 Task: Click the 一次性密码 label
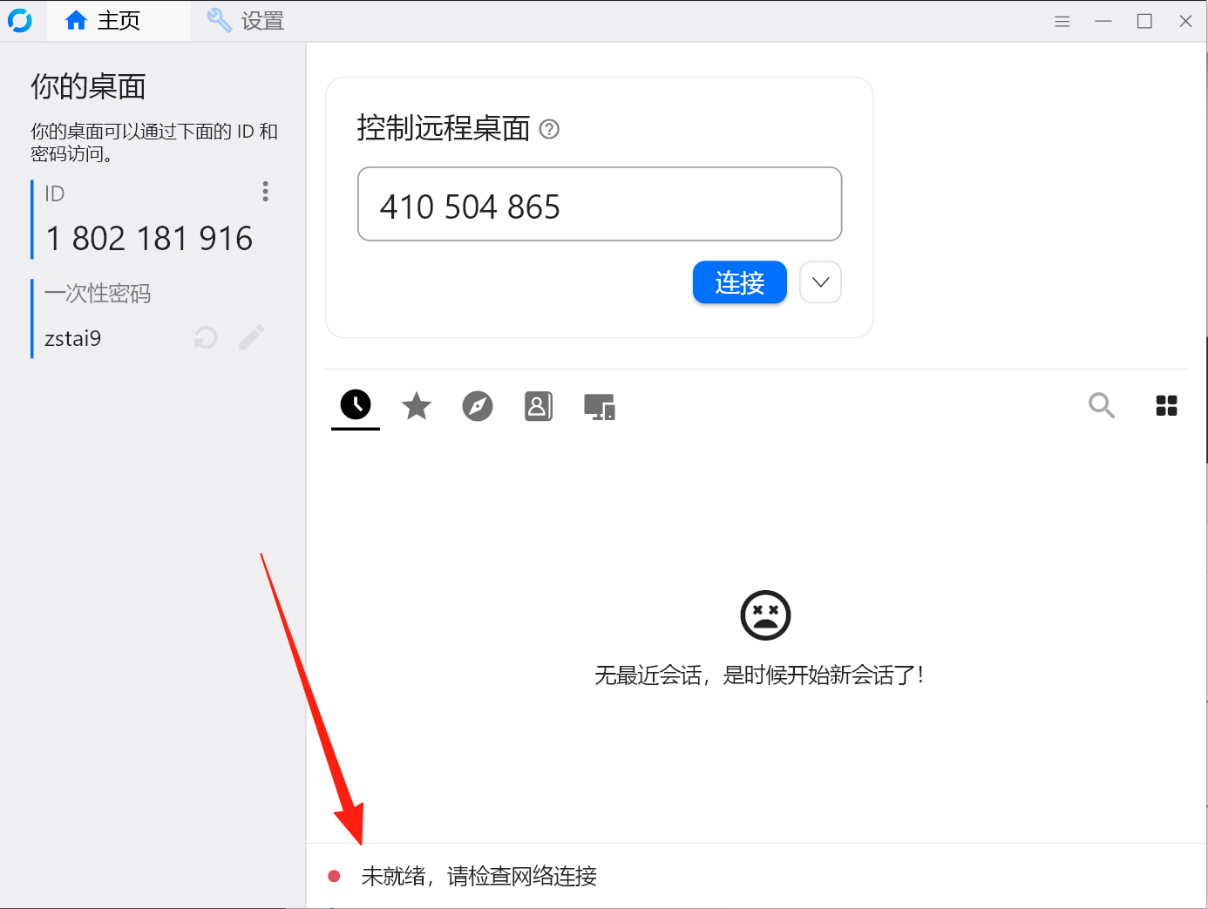pos(98,294)
